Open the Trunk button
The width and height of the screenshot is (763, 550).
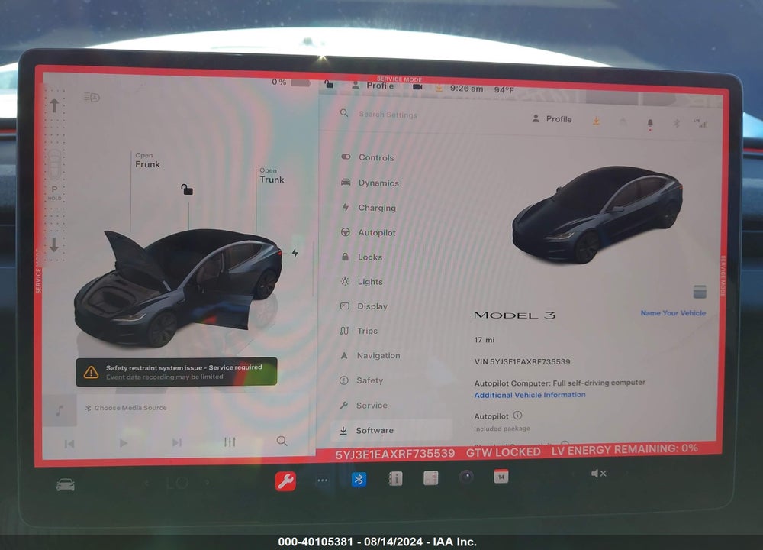coord(272,176)
